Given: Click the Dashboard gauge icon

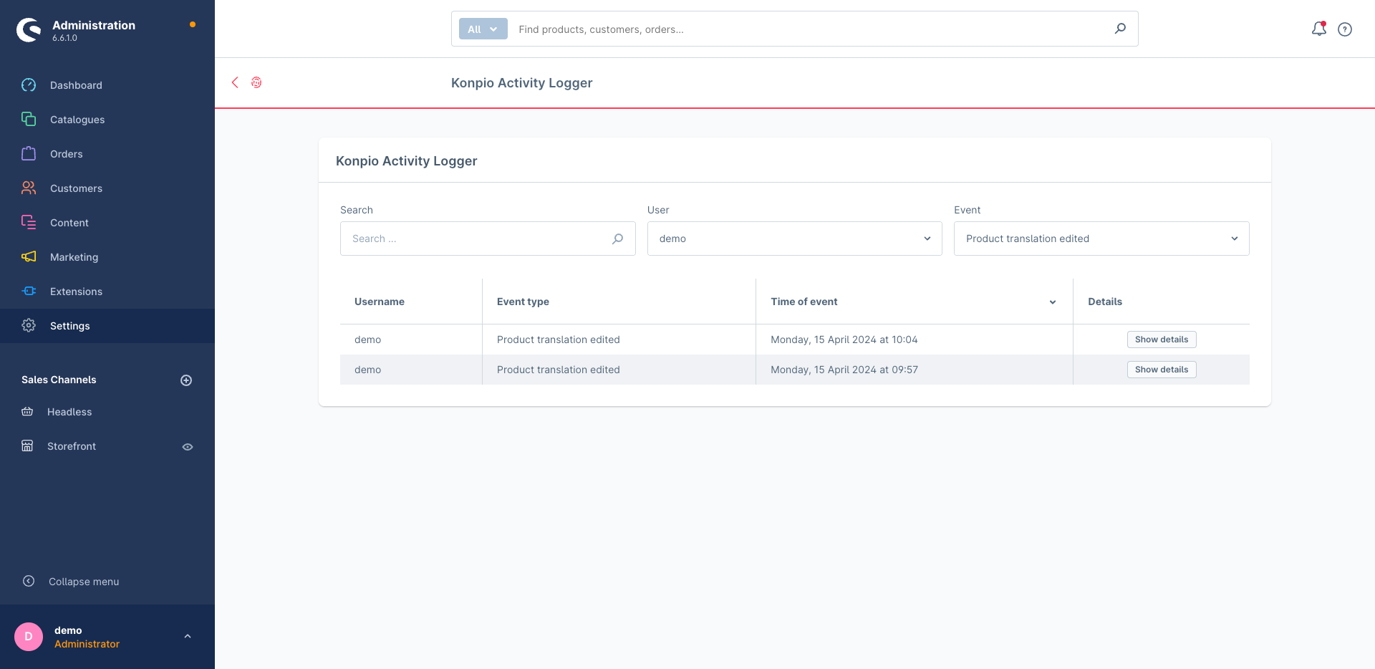Looking at the screenshot, I should coord(29,85).
